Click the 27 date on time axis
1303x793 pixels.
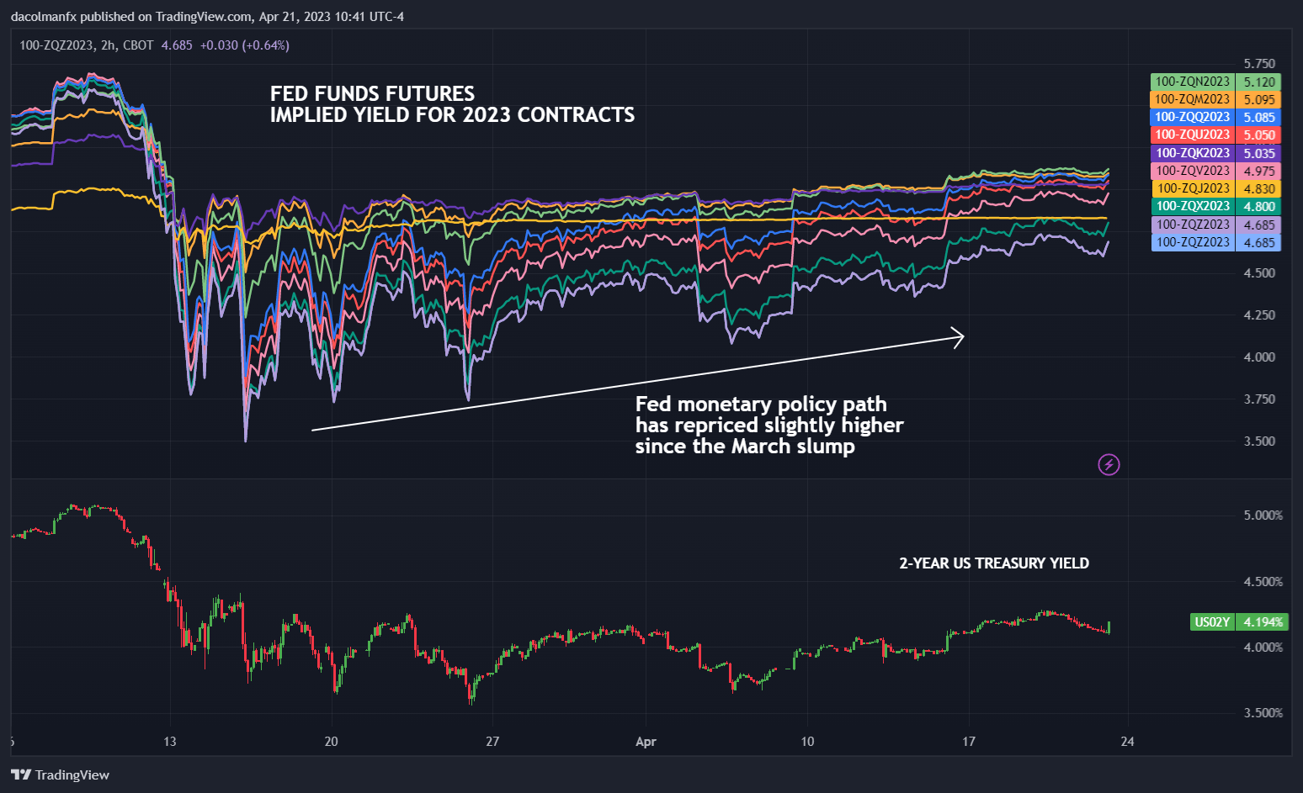492,741
